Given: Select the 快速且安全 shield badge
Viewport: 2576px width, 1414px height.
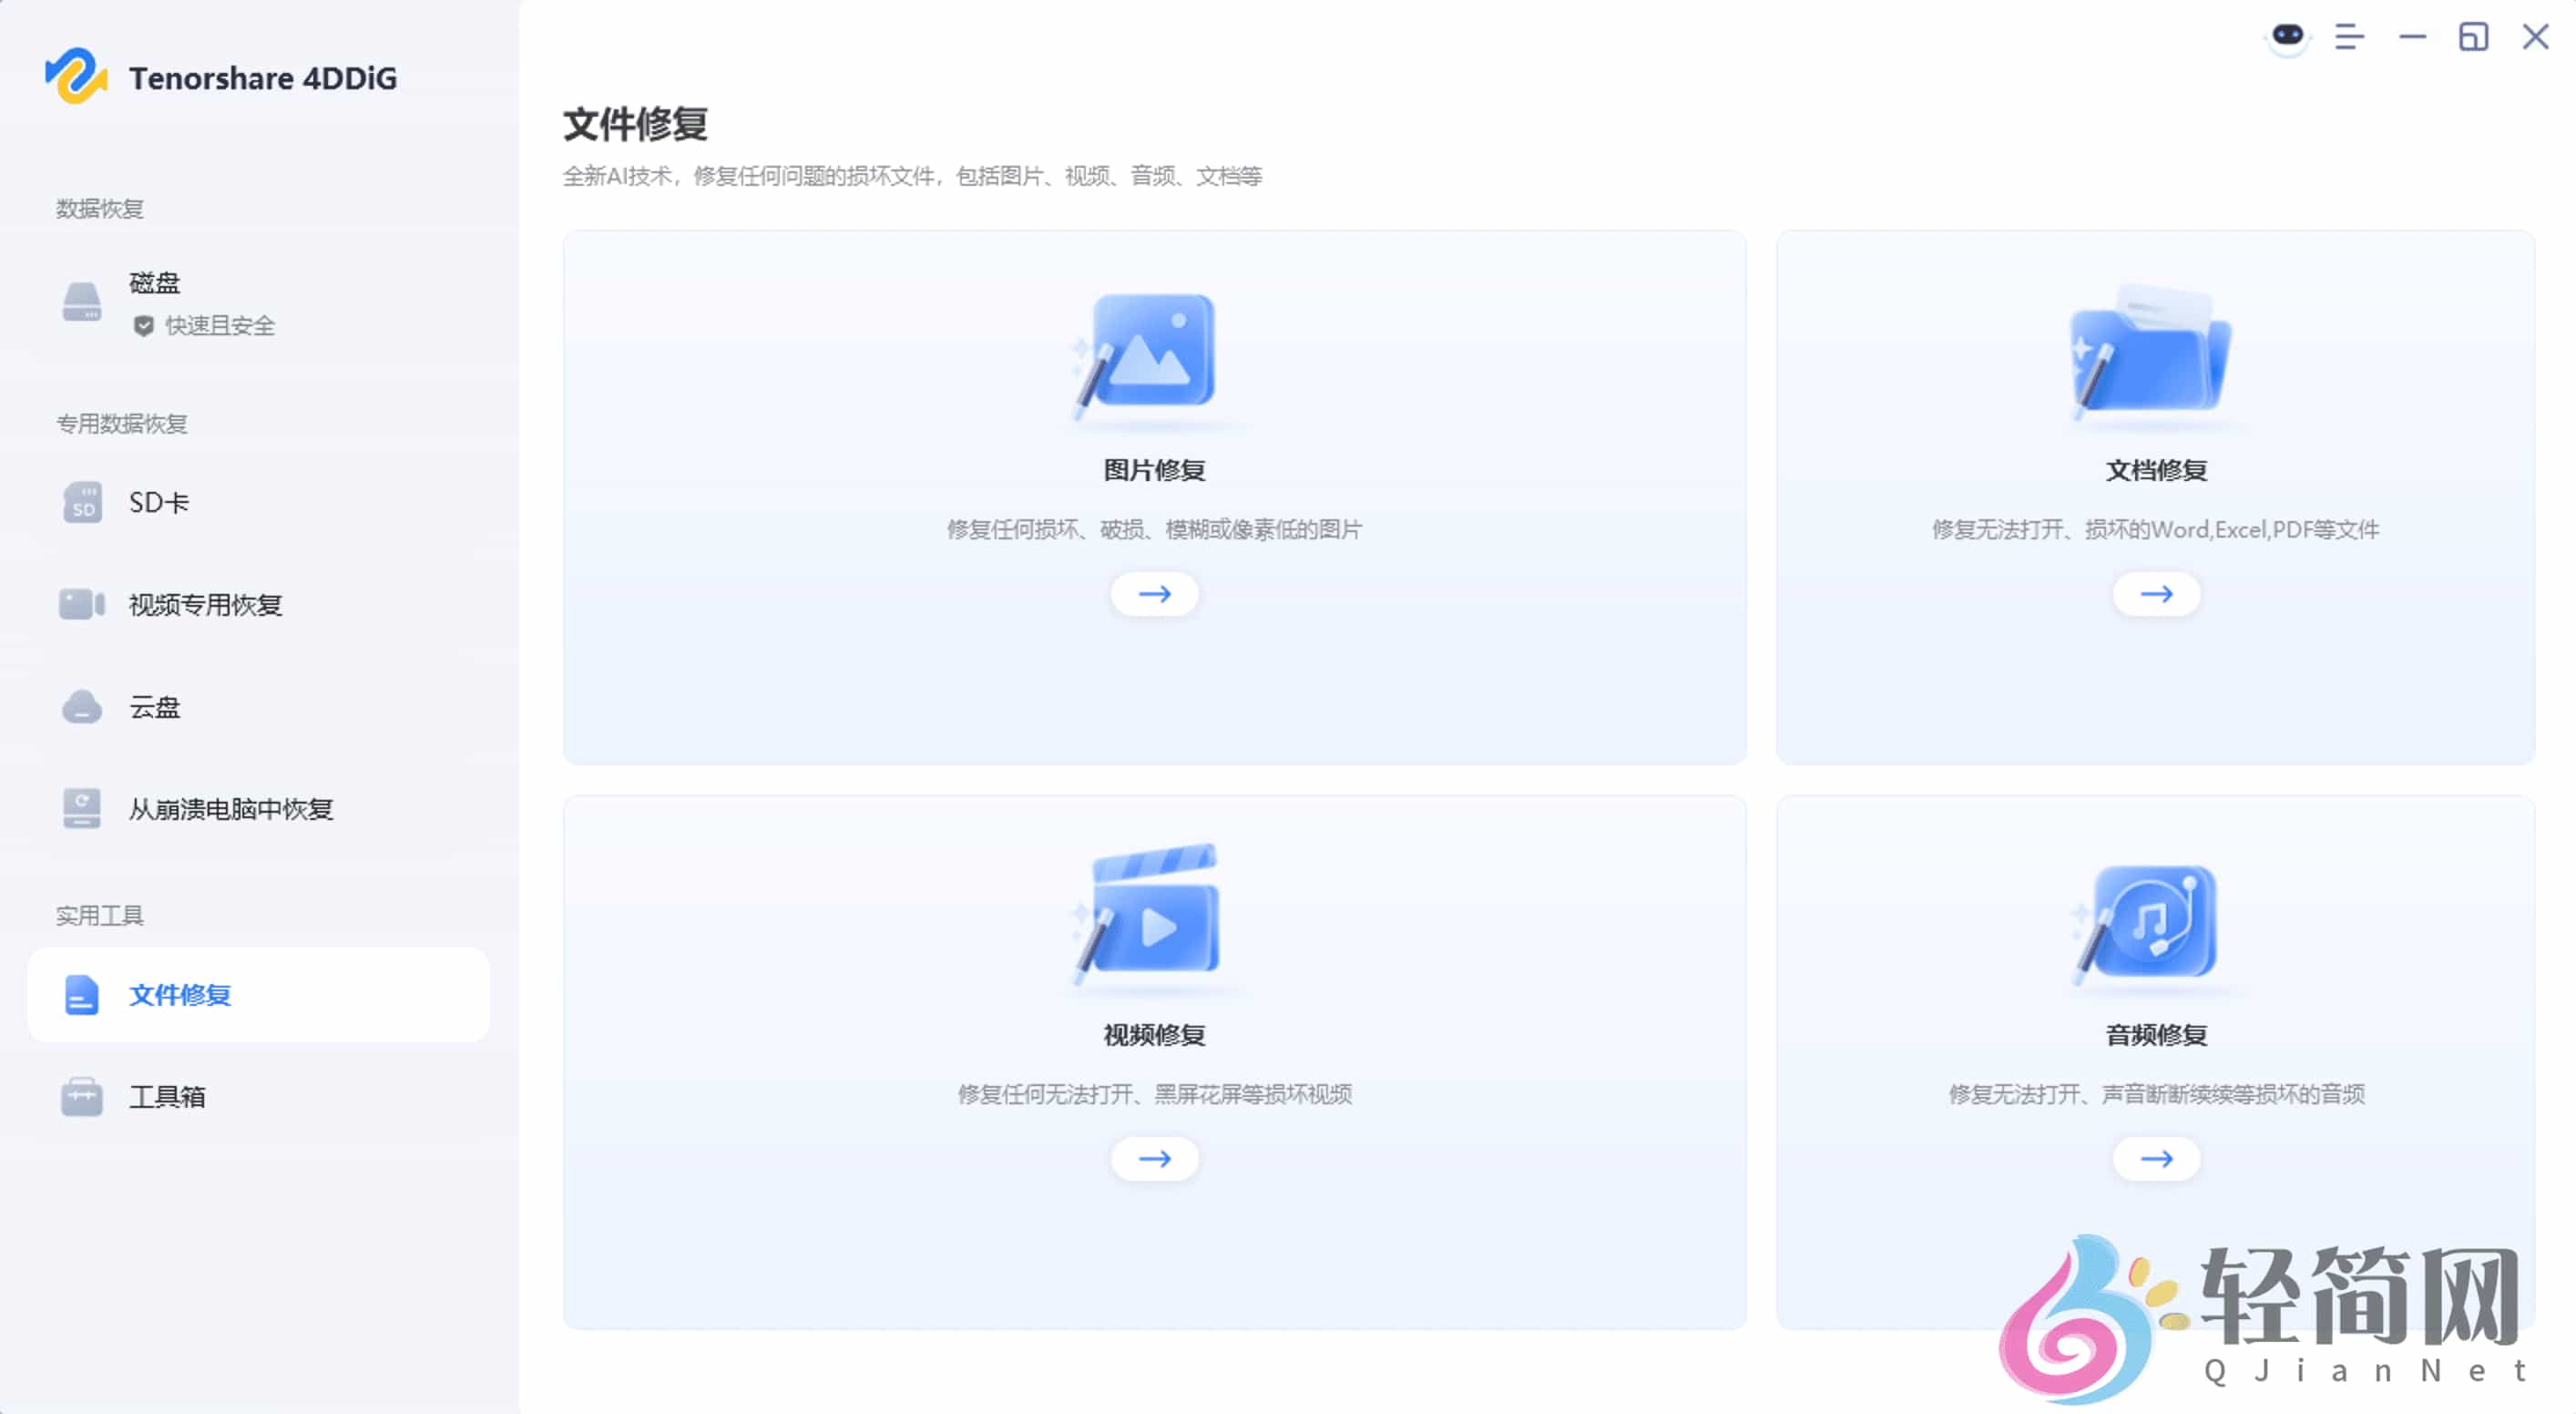Looking at the screenshot, I should tap(145, 325).
